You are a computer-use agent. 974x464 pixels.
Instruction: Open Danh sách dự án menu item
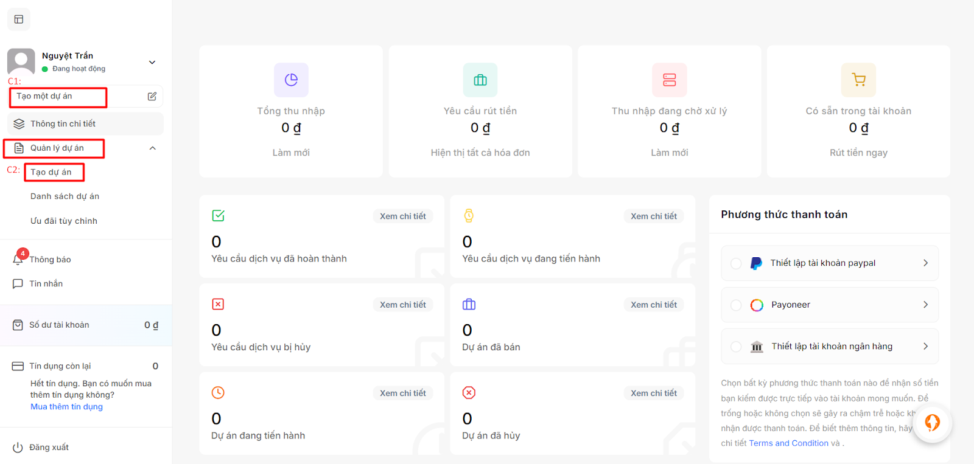(x=65, y=196)
